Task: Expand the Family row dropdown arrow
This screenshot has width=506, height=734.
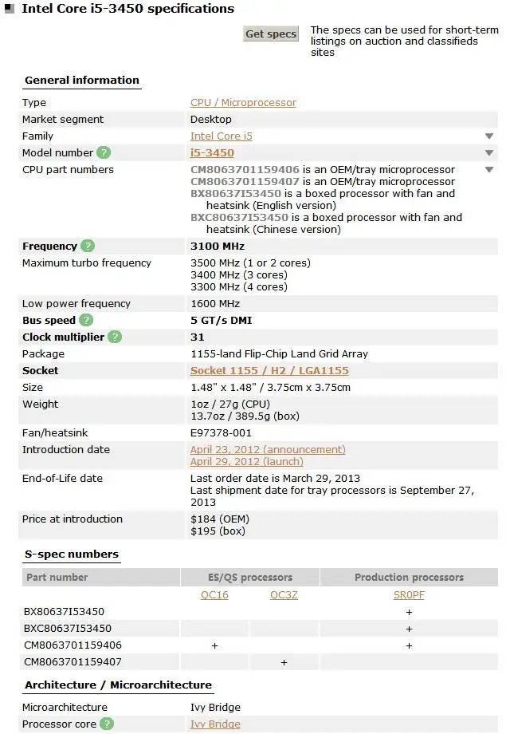Action: pyautogui.click(x=489, y=136)
